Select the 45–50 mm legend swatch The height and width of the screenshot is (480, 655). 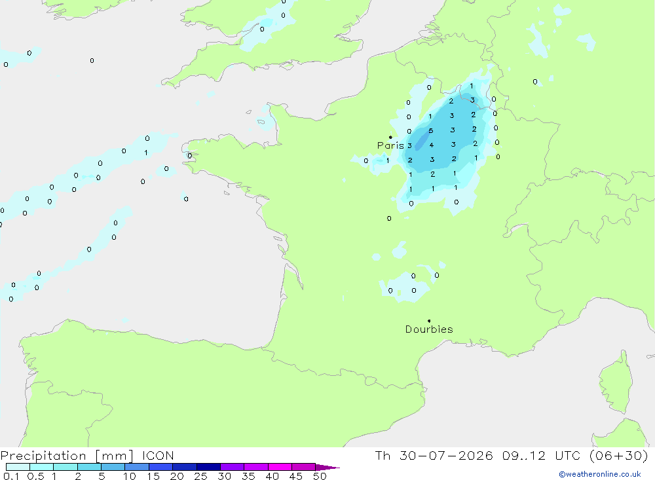coord(304,467)
